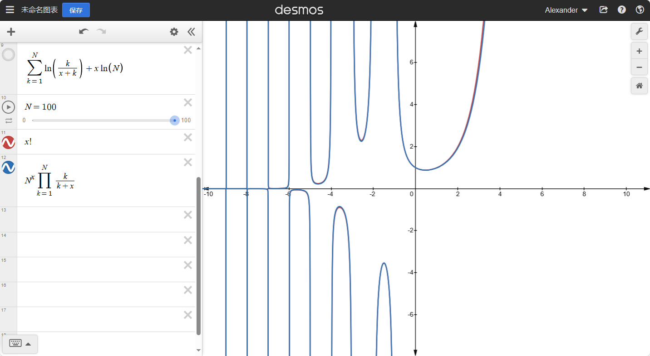The image size is (650, 356).
Task: Open the Alexander account dropdown
Action: point(566,10)
